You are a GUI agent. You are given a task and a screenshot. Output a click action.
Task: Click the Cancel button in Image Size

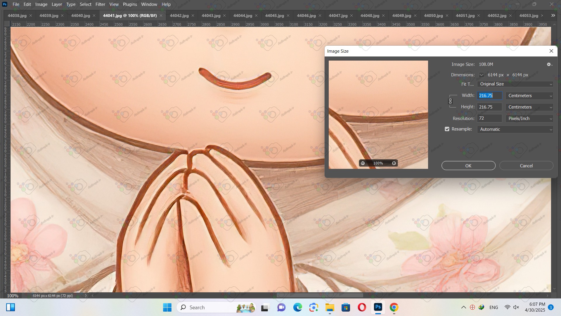coord(526,166)
